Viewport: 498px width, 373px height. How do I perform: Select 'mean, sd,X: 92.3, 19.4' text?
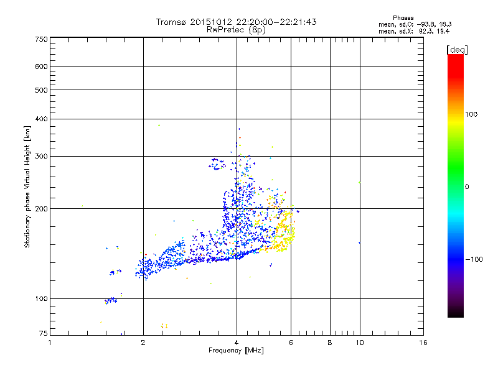(x=414, y=32)
